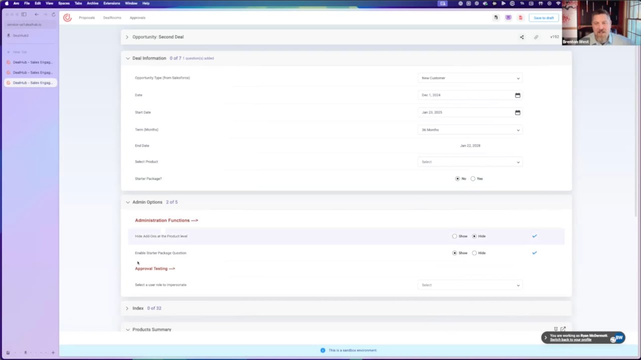Click the checkmark on Hide Add-Ons row
The height and width of the screenshot is (360, 641).
pos(534,236)
